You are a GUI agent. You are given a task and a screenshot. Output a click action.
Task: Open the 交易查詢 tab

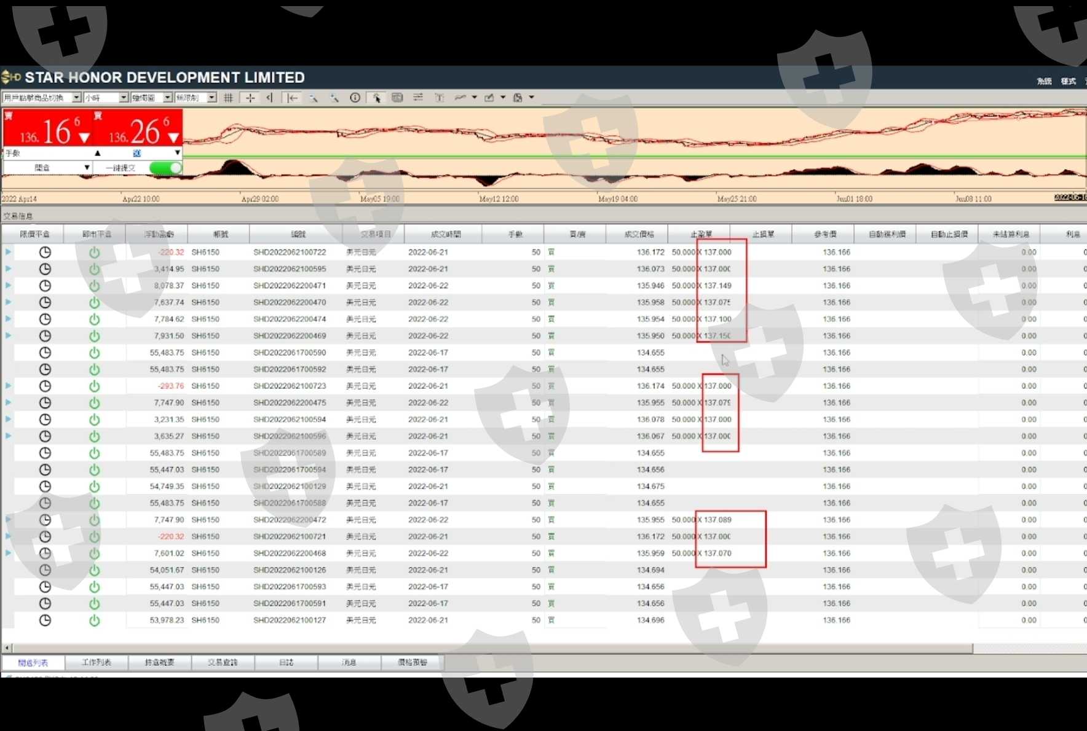point(223,662)
